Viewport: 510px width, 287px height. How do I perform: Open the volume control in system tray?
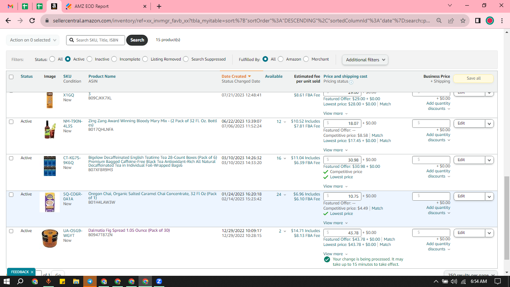point(454,281)
